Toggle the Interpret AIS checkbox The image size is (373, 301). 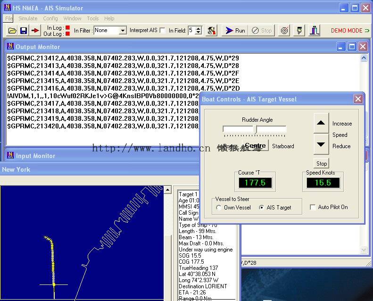click(163, 31)
